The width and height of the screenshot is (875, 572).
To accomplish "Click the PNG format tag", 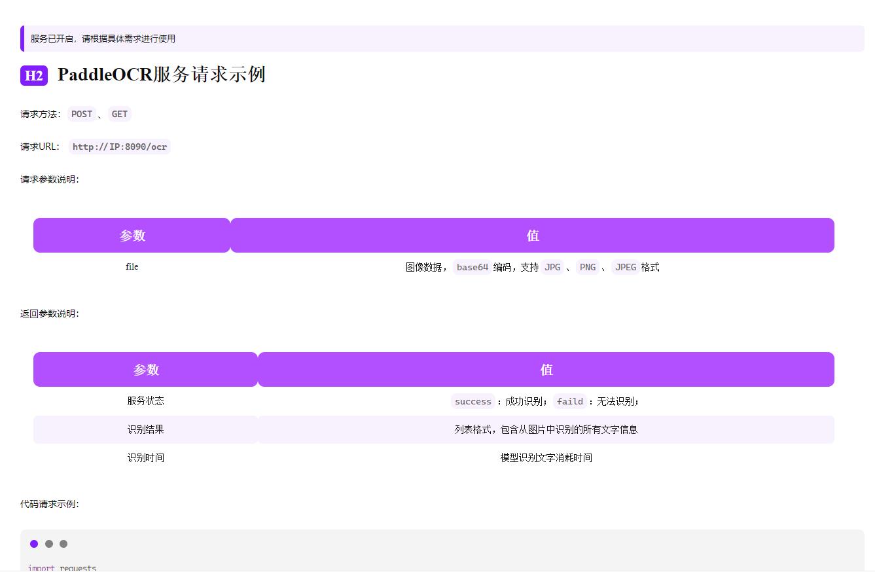I will (x=588, y=267).
